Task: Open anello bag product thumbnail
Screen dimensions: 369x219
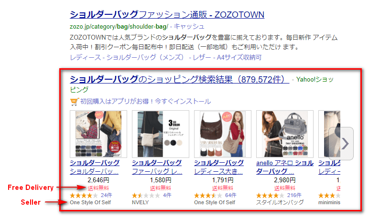Action: pos(285,134)
